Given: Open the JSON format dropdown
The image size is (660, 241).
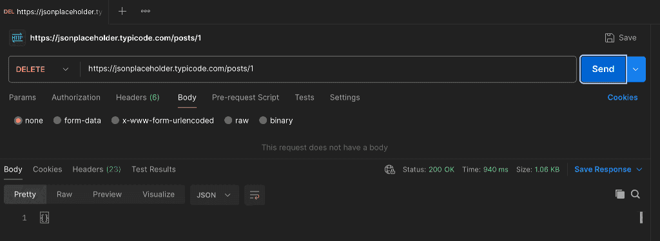Looking at the screenshot, I should [214, 195].
